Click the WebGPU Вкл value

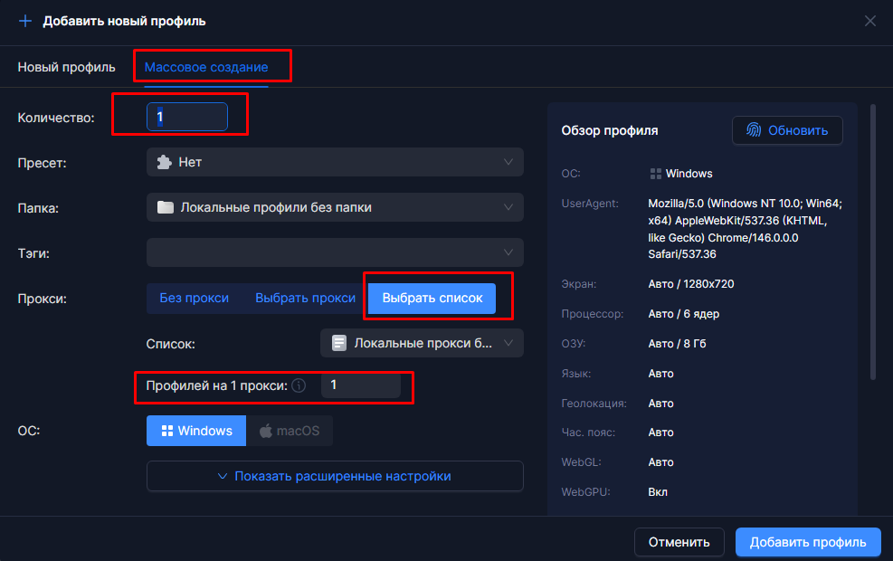[x=658, y=492]
